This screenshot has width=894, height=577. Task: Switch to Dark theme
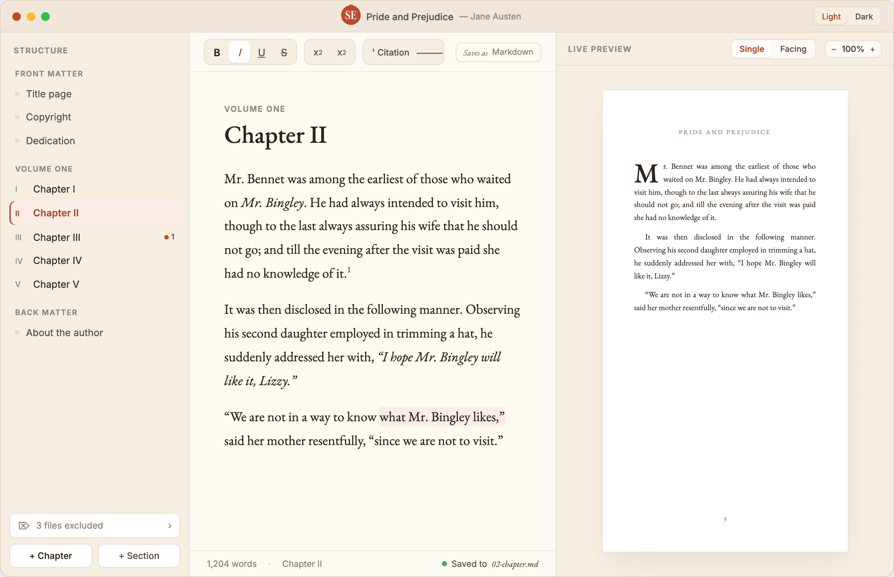click(864, 17)
